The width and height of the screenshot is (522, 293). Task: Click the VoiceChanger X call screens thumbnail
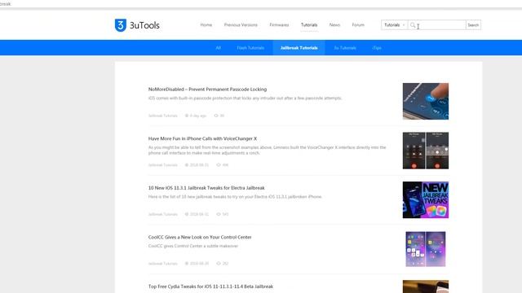click(x=426, y=151)
